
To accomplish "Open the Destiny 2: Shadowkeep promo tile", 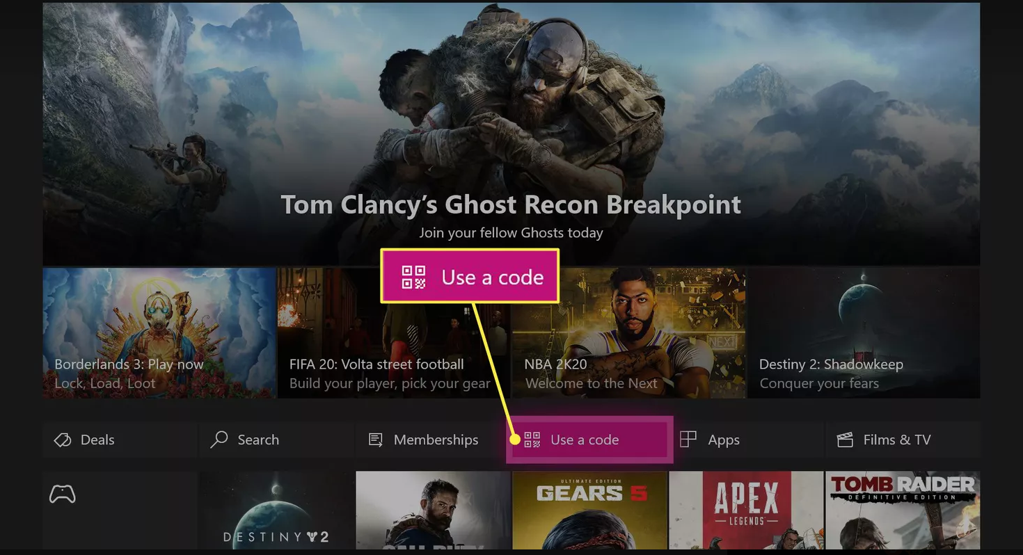I will 864,333.
